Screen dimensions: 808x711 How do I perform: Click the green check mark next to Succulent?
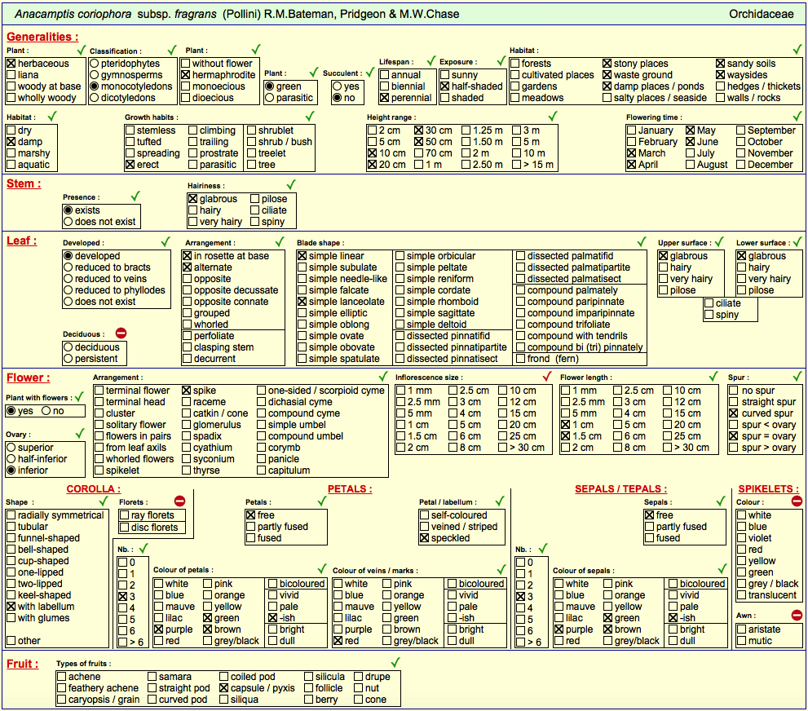370,72
